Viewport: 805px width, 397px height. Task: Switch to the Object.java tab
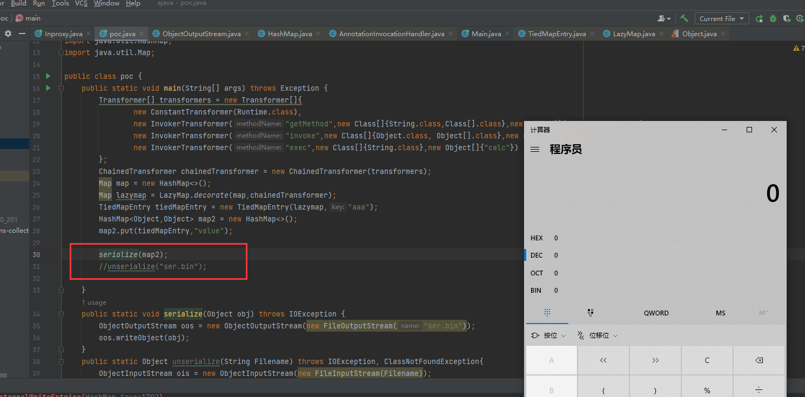699,33
